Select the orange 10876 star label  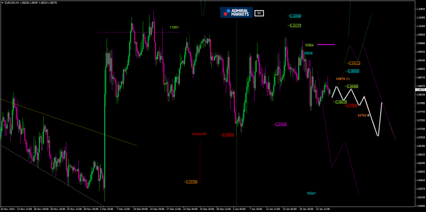[x=342, y=79]
